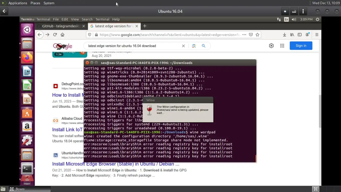Click Firefox back navigation arrow

[39, 35]
